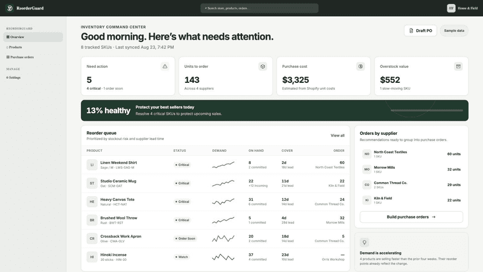Click the Sample data pill

[x=454, y=30]
